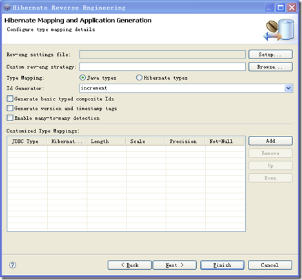The width and height of the screenshot is (302, 280).
Task: Enable Generate basic typed composite Ids
Action: (x=10, y=98)
